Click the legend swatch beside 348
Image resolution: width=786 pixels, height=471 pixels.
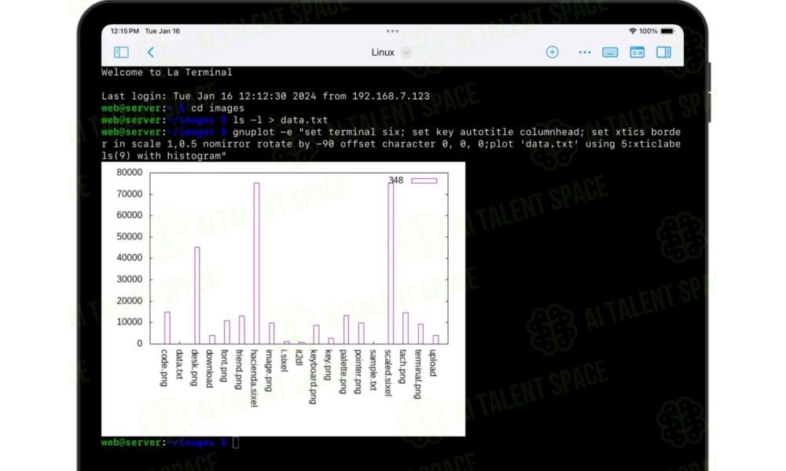coord(424,181)
